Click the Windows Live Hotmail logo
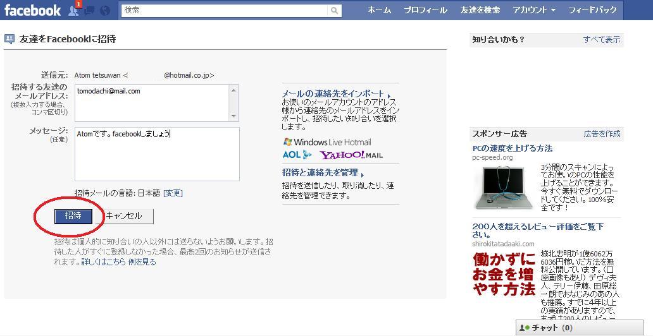 (327, 142)
